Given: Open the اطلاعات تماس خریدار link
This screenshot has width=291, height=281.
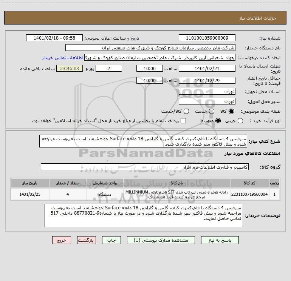Looking at the screenshot, I should tap(62, 58).
